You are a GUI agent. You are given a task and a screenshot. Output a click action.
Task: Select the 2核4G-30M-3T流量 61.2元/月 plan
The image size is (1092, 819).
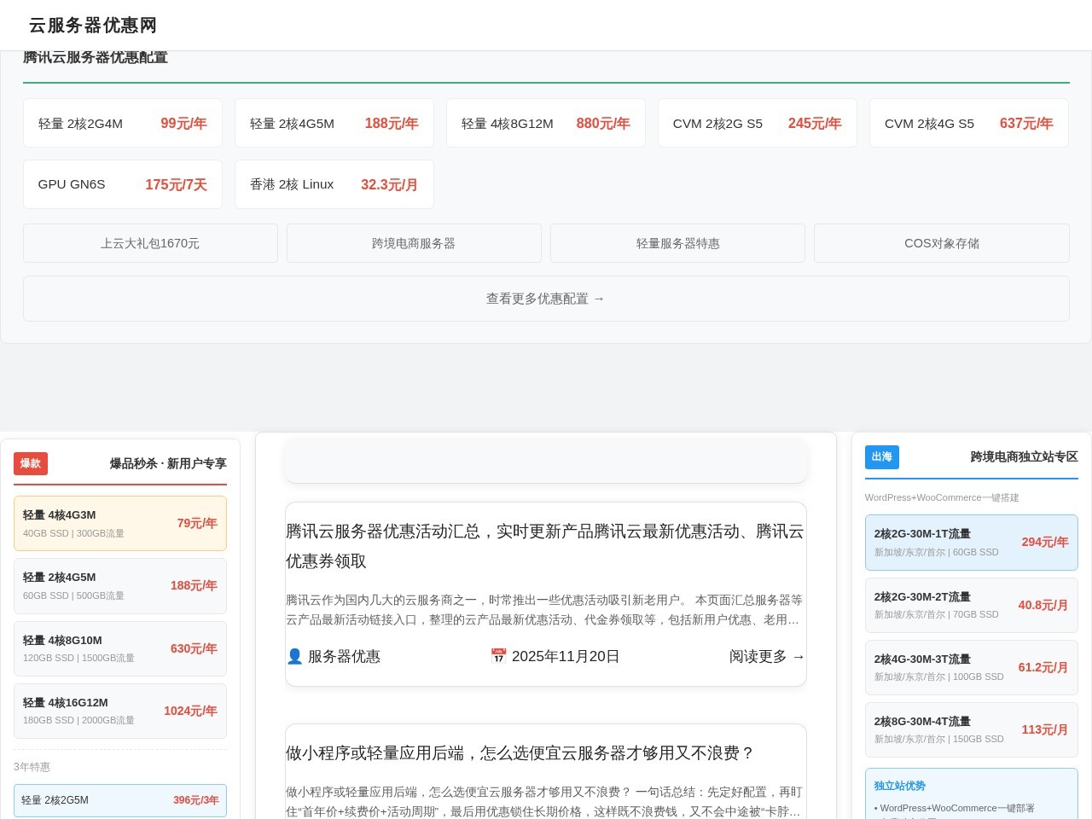click(x=972, y=667)
